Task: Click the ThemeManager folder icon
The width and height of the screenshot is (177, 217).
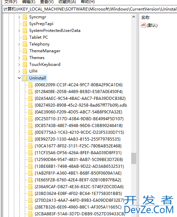Action: coord(25,51)
